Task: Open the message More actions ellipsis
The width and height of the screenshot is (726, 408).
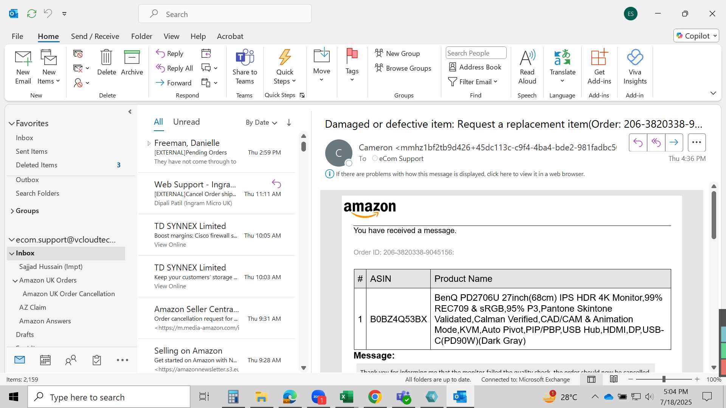Action: click(x=697, y=142)
